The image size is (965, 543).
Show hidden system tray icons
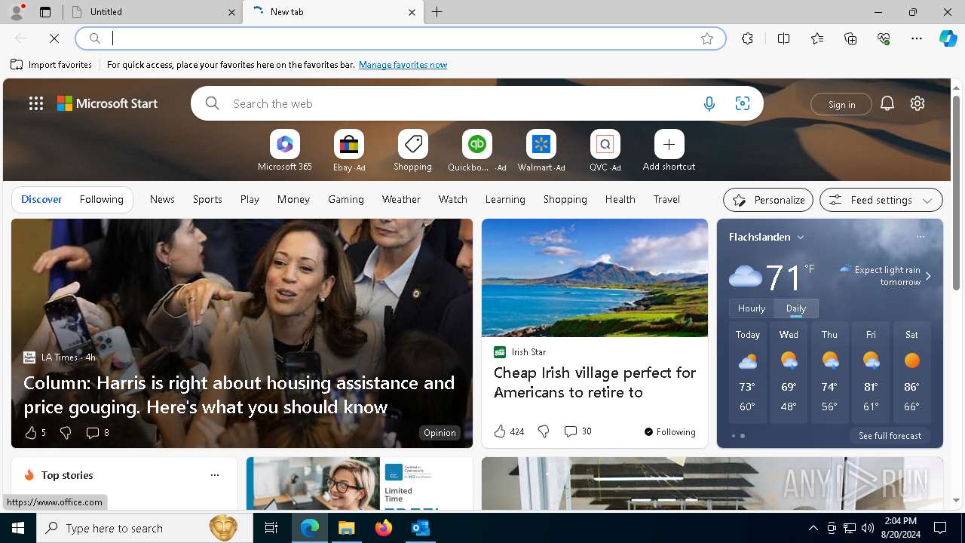coord(813,528)
